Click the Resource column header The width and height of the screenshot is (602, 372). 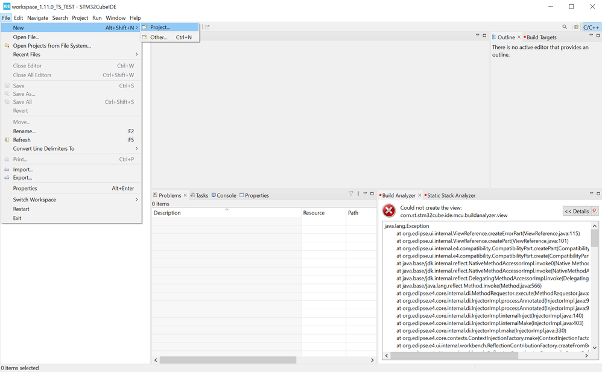pyautogui.click(x=323, y=213)
